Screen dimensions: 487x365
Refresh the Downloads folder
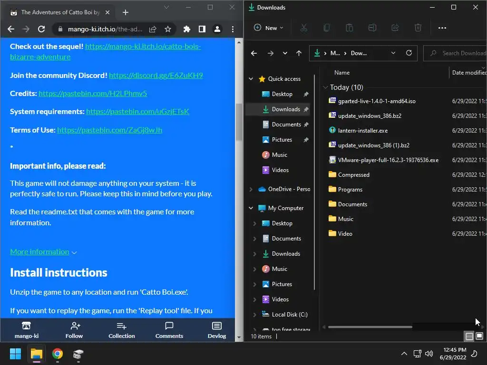point(409,53)
